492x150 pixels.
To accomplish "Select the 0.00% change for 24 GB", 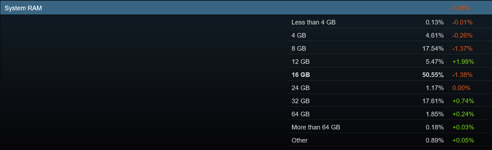I will 461,88.
